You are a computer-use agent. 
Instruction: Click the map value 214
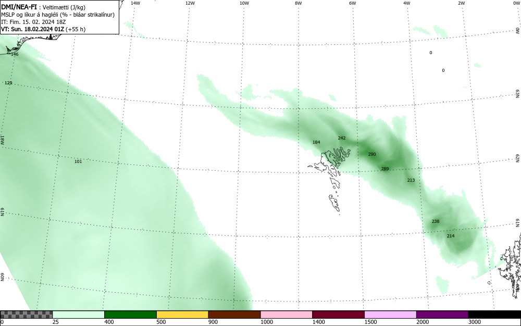click(x=451, y=236)
